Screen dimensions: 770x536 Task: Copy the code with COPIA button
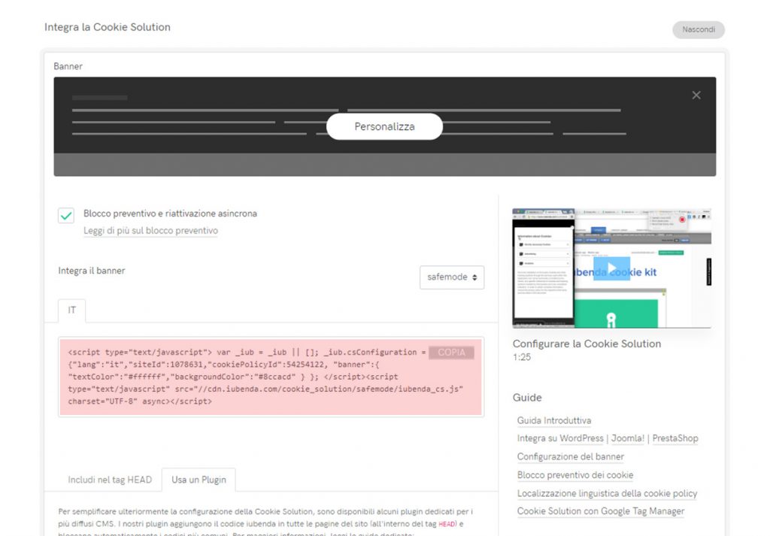click(x=451, y=353)
